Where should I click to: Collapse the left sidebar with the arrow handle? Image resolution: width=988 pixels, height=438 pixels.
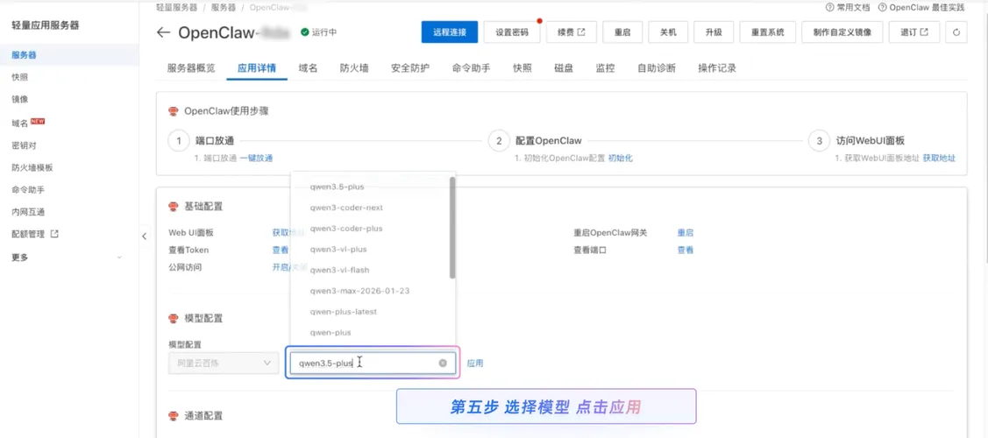click(145, 236)
